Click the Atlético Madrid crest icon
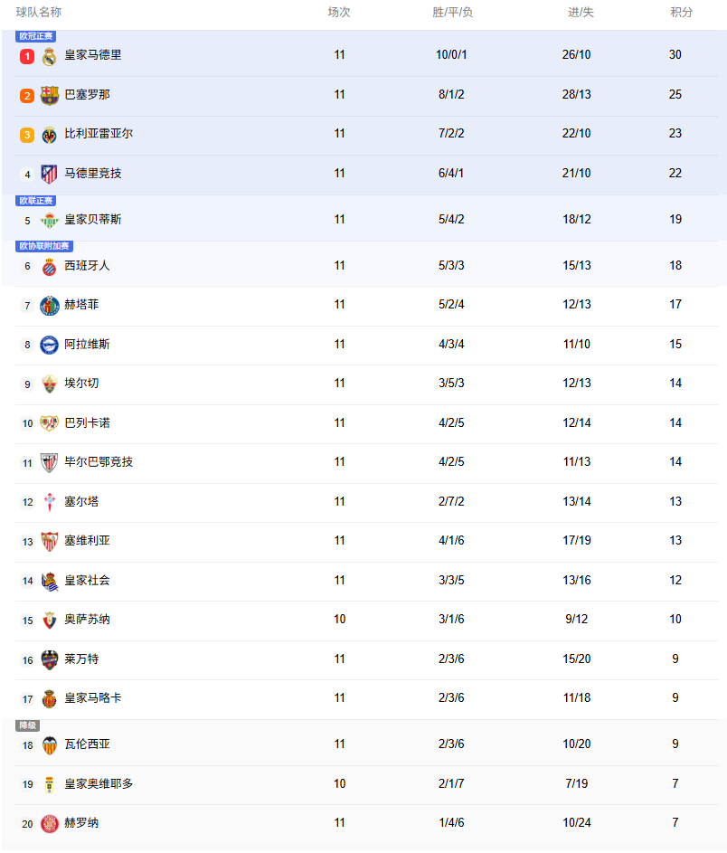The width and height of the screenshot is (727, 853). click(50, 174)
